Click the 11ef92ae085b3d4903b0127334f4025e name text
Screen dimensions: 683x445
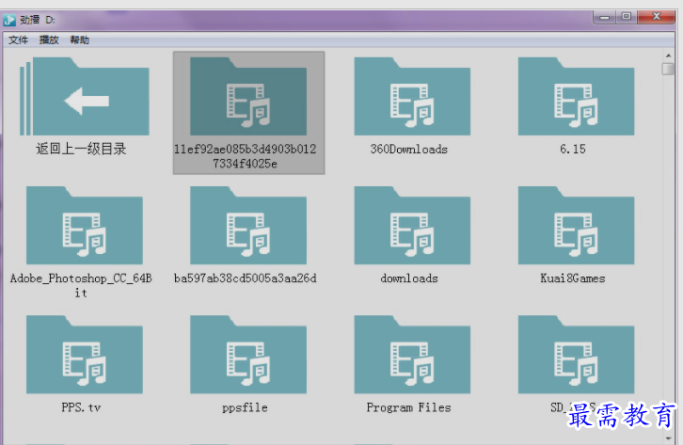coord(246,156)
